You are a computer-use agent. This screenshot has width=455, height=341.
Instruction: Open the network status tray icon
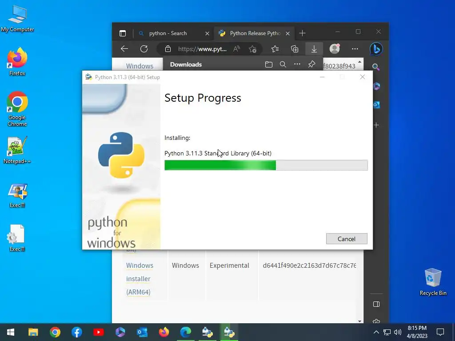(387, 332)
